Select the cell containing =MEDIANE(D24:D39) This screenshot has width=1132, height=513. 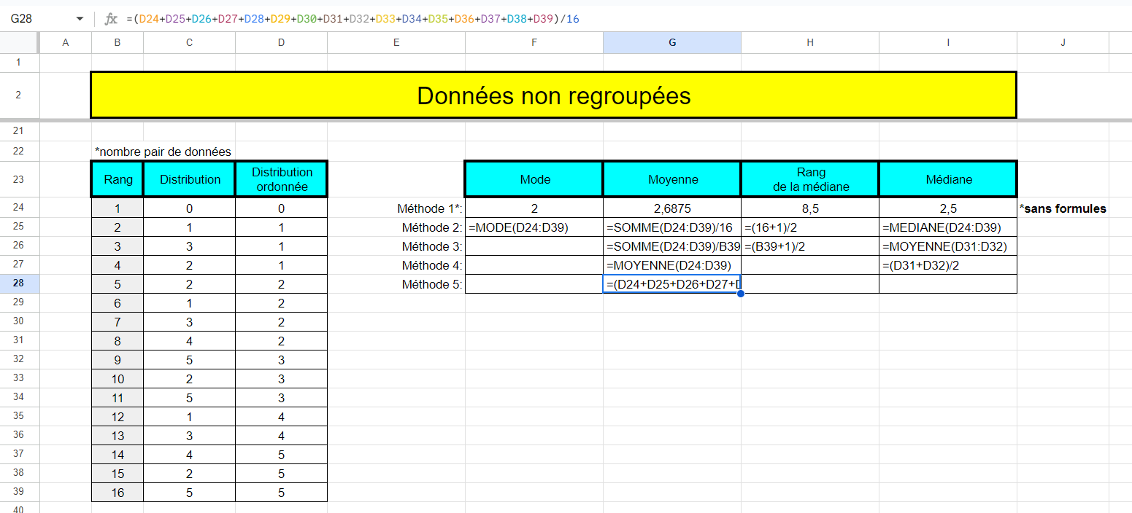pyautogui.click(x=947, y=227)
